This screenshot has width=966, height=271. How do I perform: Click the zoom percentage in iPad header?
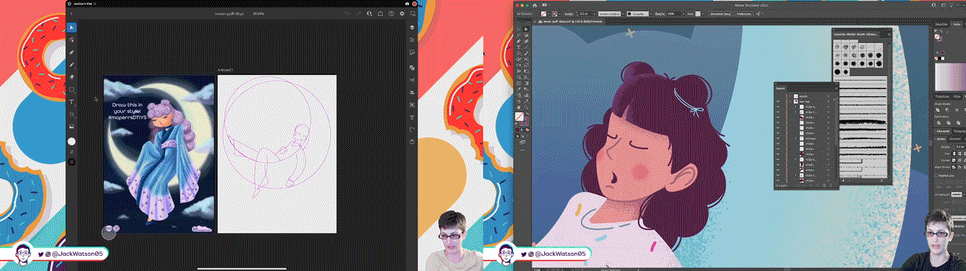click(260, 14)
